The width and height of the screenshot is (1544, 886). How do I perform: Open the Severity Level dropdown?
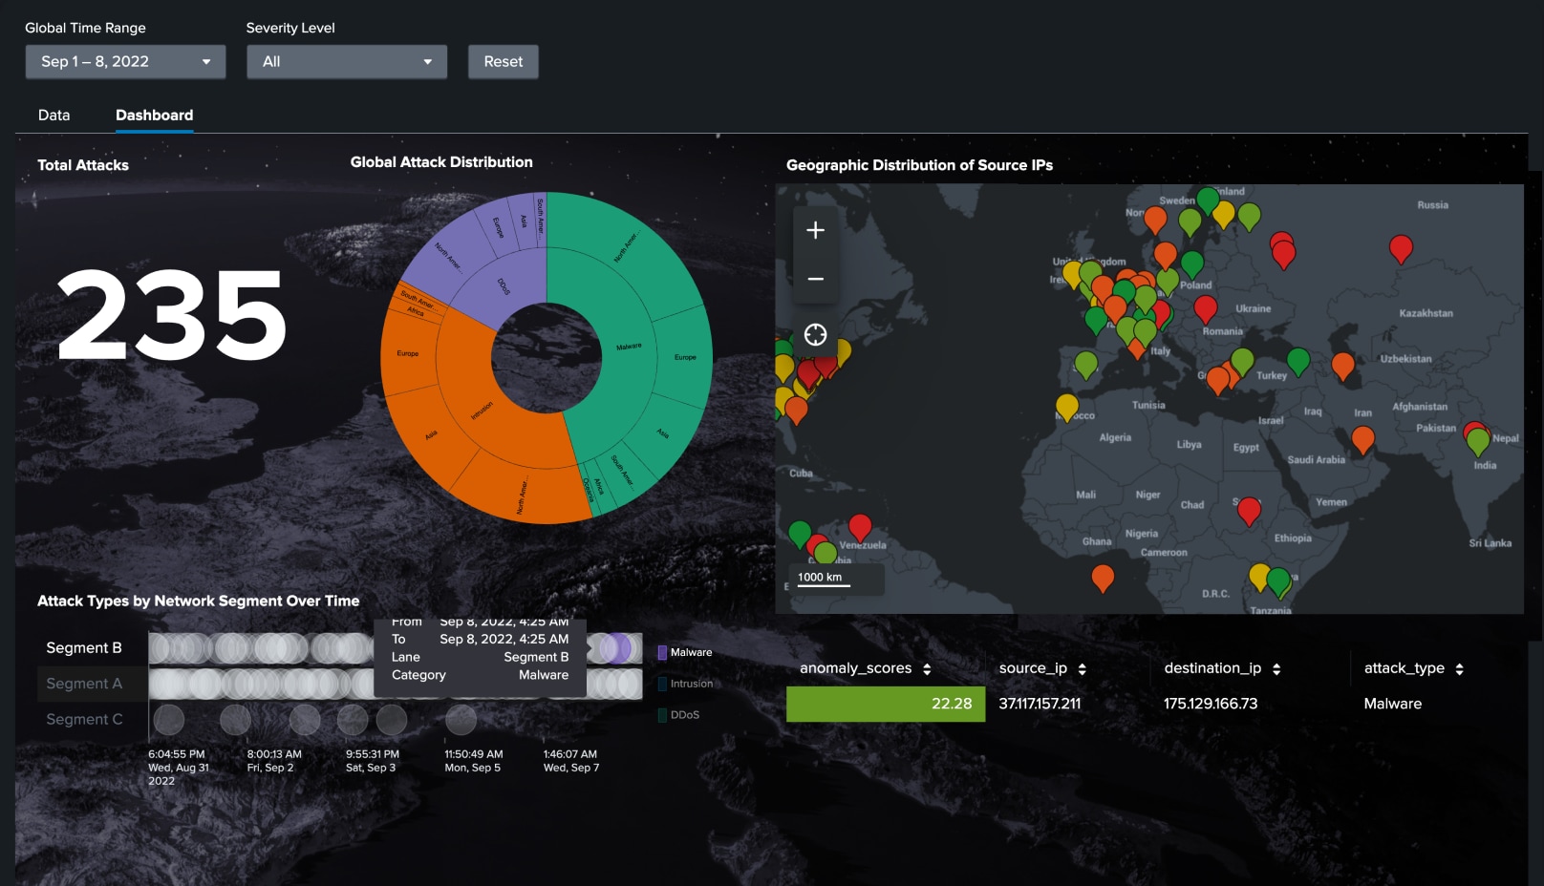[x=345, y=61]
